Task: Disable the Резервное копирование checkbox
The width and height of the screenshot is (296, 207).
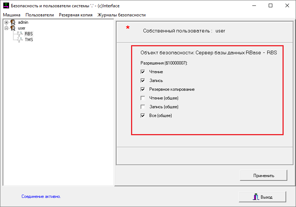Action: click(143, 89)
